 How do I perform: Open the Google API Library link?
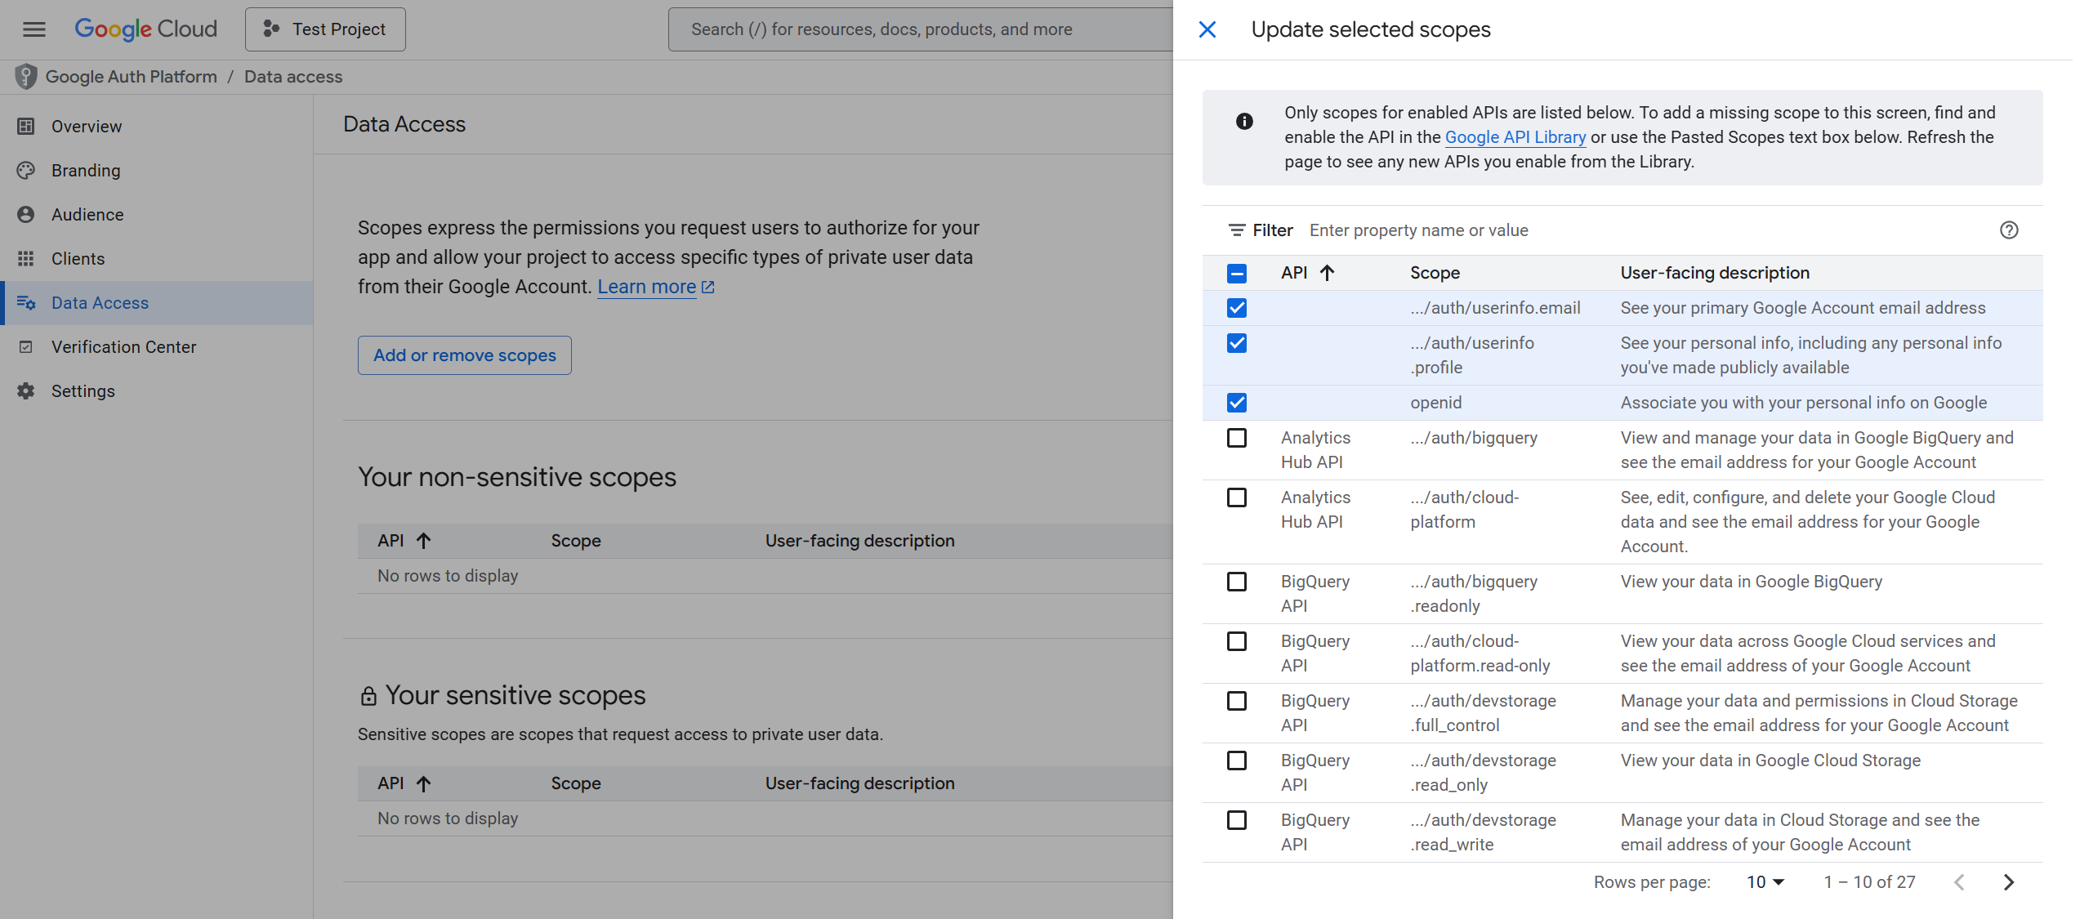pos(1515,137)
